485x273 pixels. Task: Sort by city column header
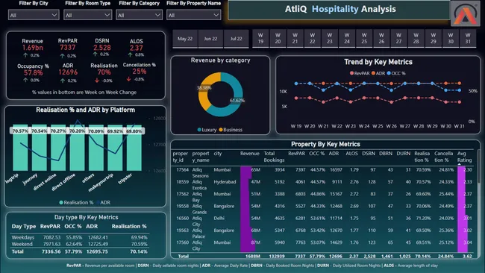coord(218,154)
